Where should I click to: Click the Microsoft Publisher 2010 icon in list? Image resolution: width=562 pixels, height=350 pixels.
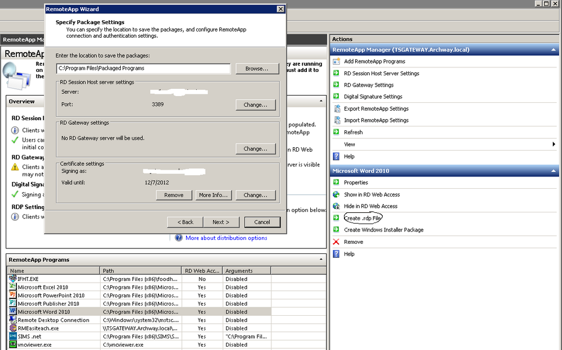click(13, 303)
